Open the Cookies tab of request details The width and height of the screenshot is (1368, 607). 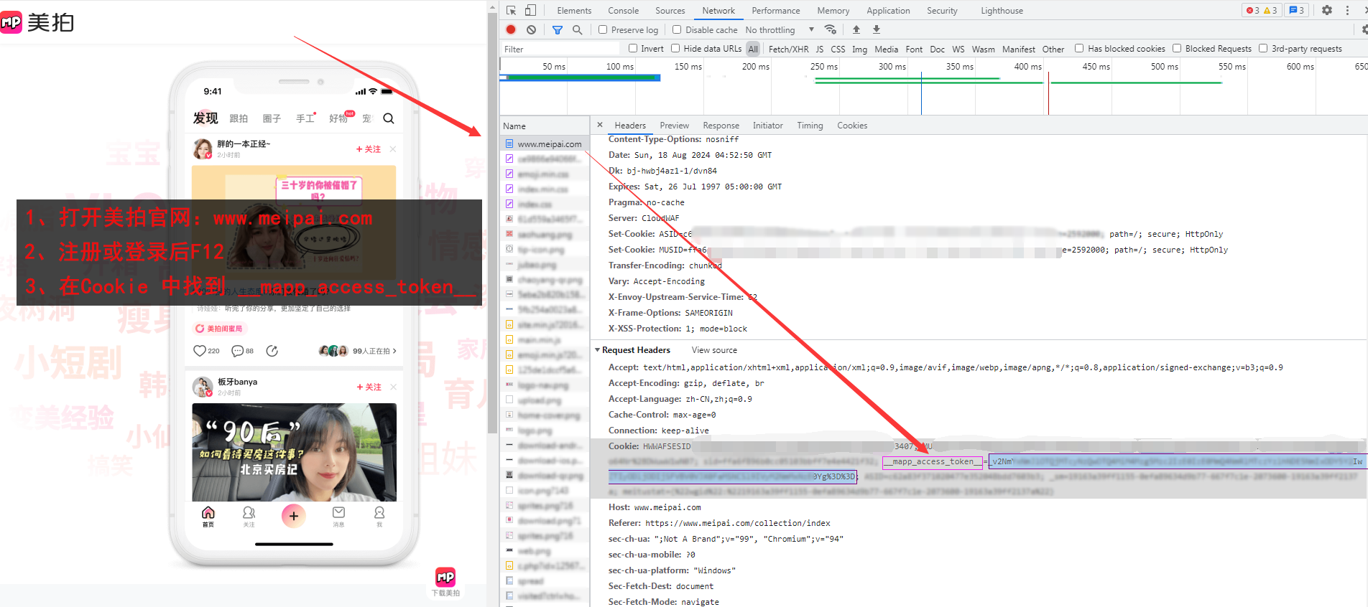[x=851, y=126]
